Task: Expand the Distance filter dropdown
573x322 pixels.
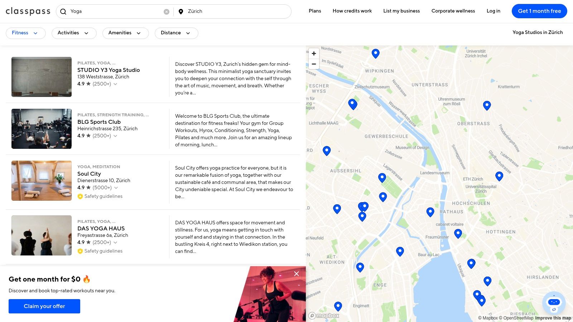Action: (176, 33)
